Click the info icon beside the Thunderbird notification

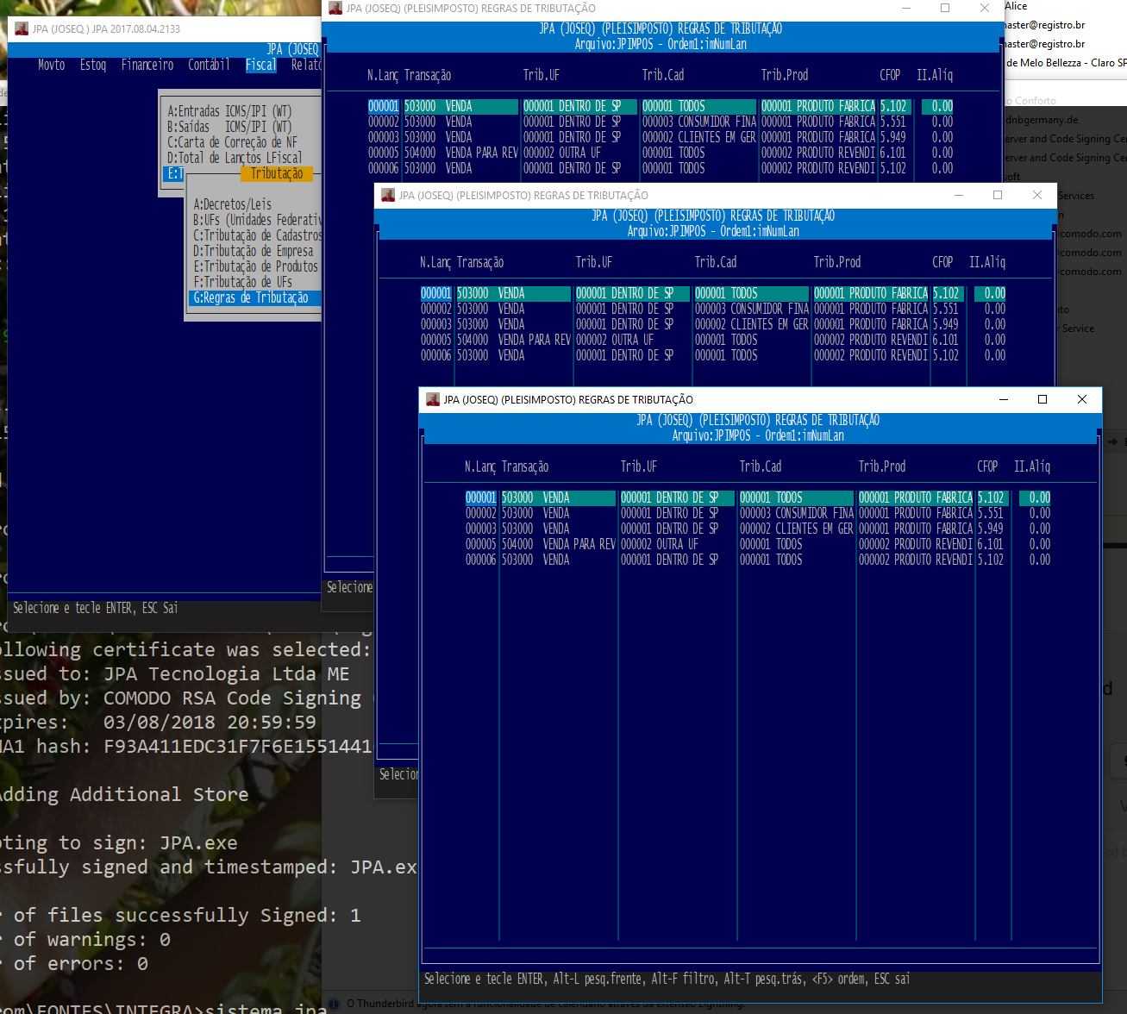coord(334,1004)
